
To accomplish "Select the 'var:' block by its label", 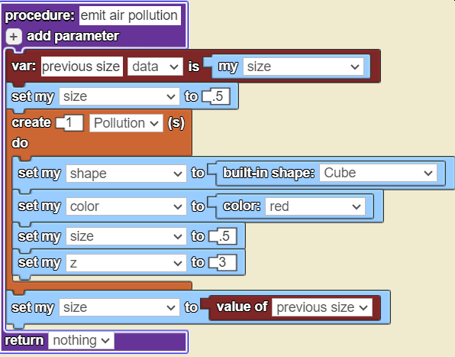I will (x=24, y=67).
